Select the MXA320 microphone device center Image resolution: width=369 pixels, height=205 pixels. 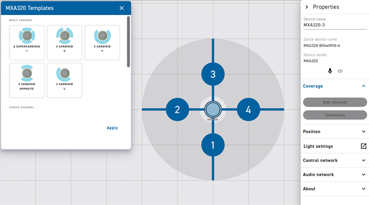coord(213,109)
